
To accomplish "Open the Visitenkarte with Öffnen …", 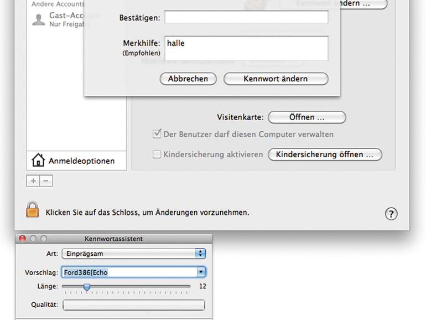I will 306,117.
